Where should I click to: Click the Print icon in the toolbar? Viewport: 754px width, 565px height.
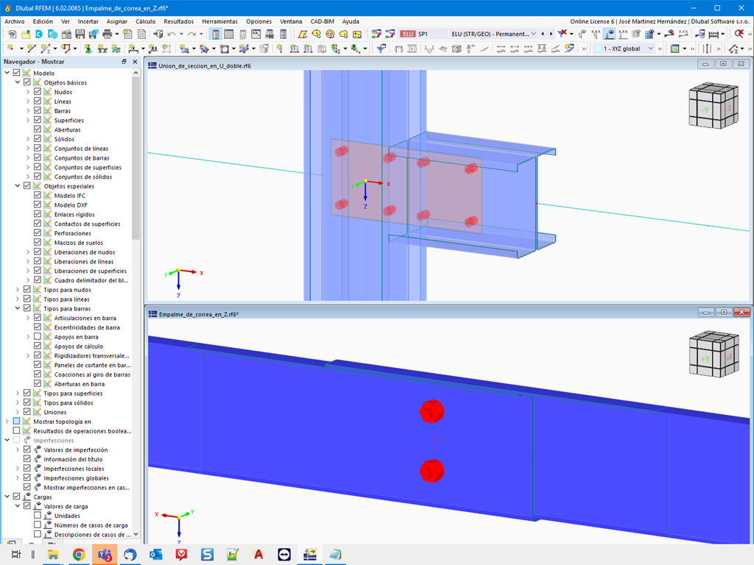108,34
